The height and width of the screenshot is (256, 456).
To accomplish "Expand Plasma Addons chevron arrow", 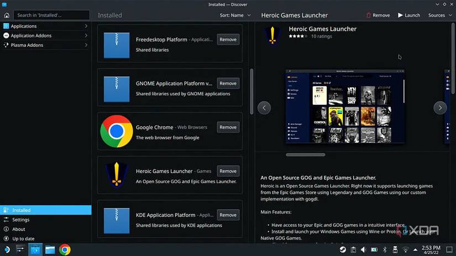I will click(86, 45).
